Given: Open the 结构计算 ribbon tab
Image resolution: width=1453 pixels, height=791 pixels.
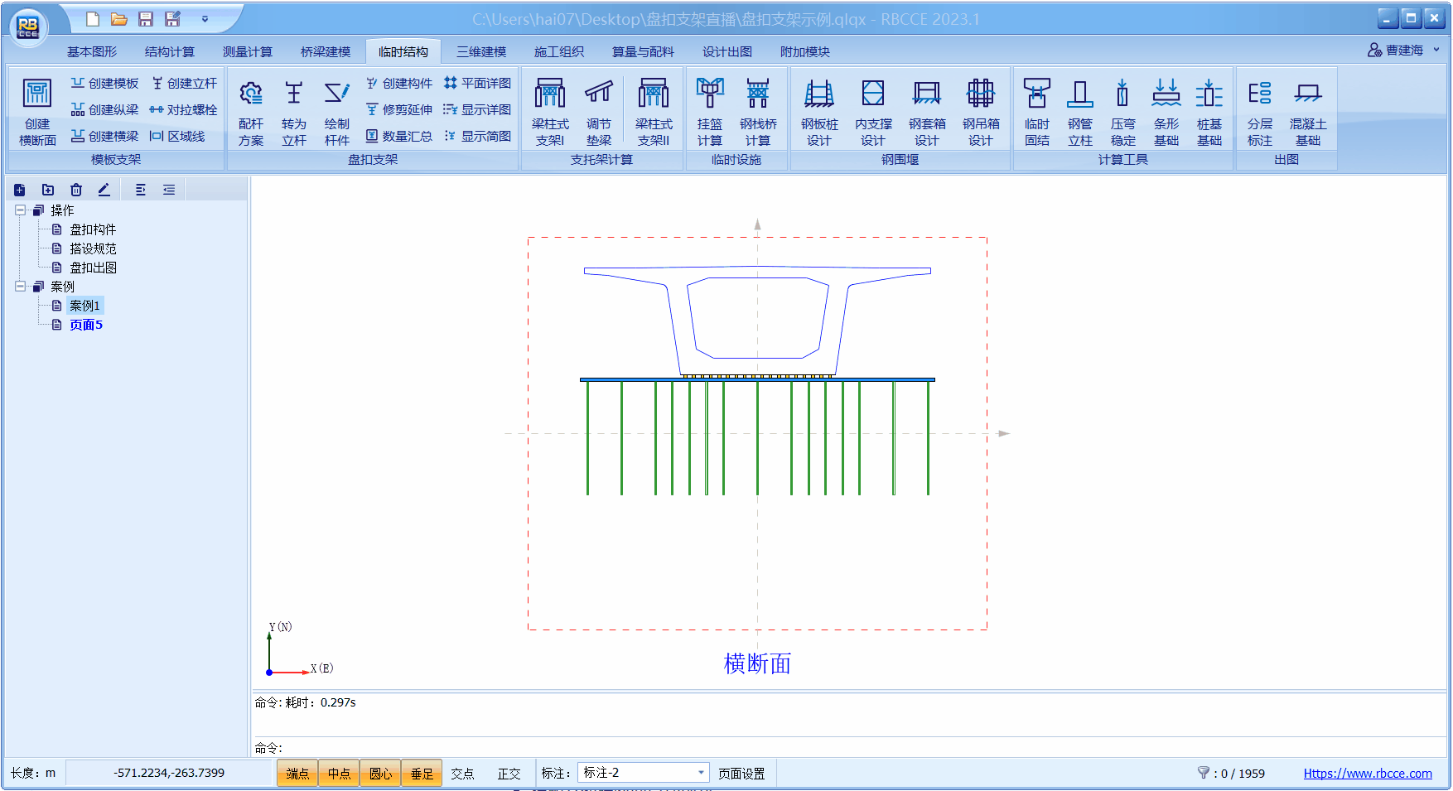Looking at the screenshot, I should [x=170, y=51].
